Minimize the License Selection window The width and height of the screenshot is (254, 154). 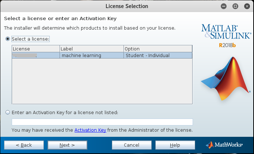tap(224, 6)
